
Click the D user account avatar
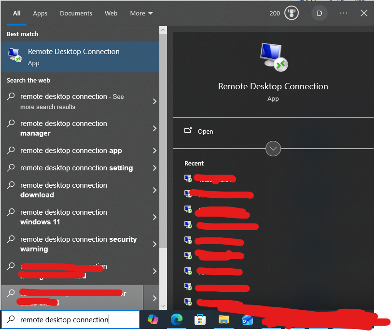(x=319, y=13)
